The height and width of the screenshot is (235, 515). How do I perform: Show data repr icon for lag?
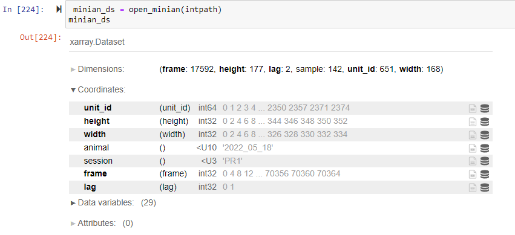tap(485, 187)
